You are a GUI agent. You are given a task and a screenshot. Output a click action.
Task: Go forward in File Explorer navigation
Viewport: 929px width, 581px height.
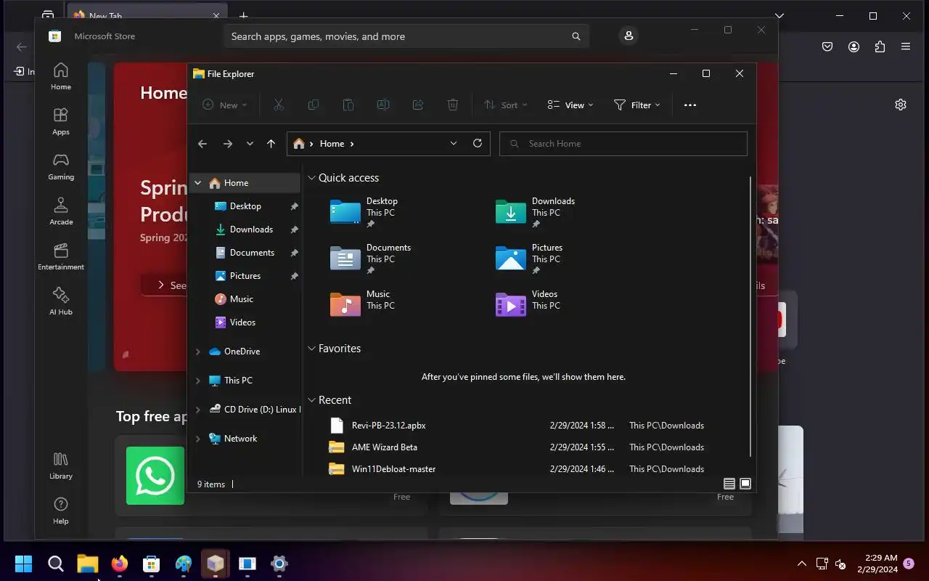click(227, 144)
